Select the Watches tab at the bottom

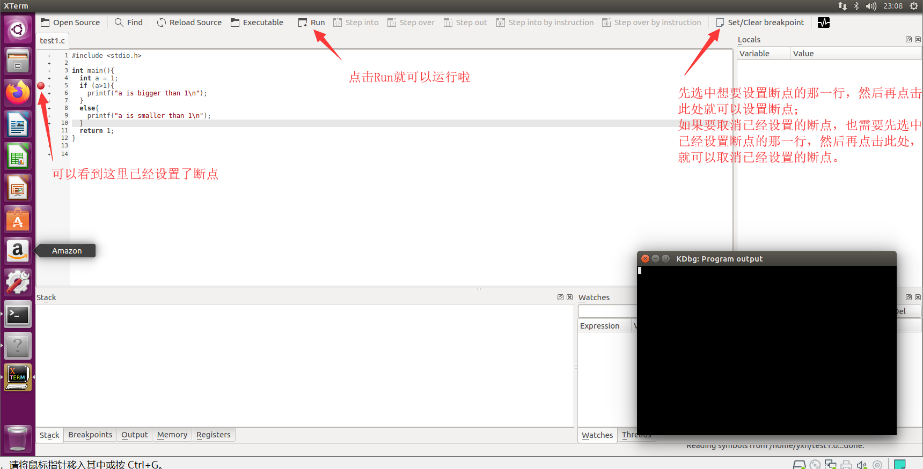597,435
